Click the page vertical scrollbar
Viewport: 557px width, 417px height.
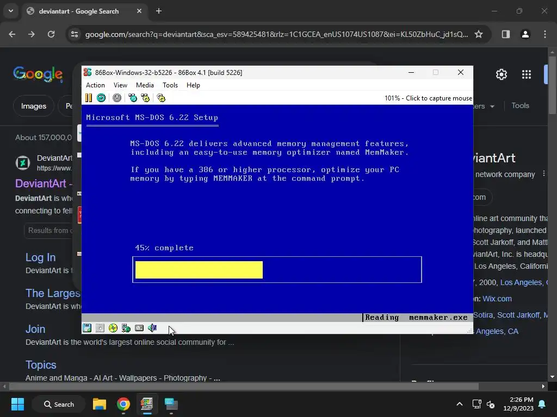[552, 85]
